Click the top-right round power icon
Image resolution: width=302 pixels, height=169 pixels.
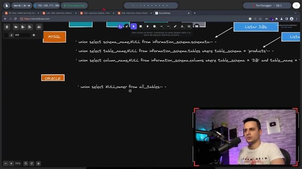296,6
